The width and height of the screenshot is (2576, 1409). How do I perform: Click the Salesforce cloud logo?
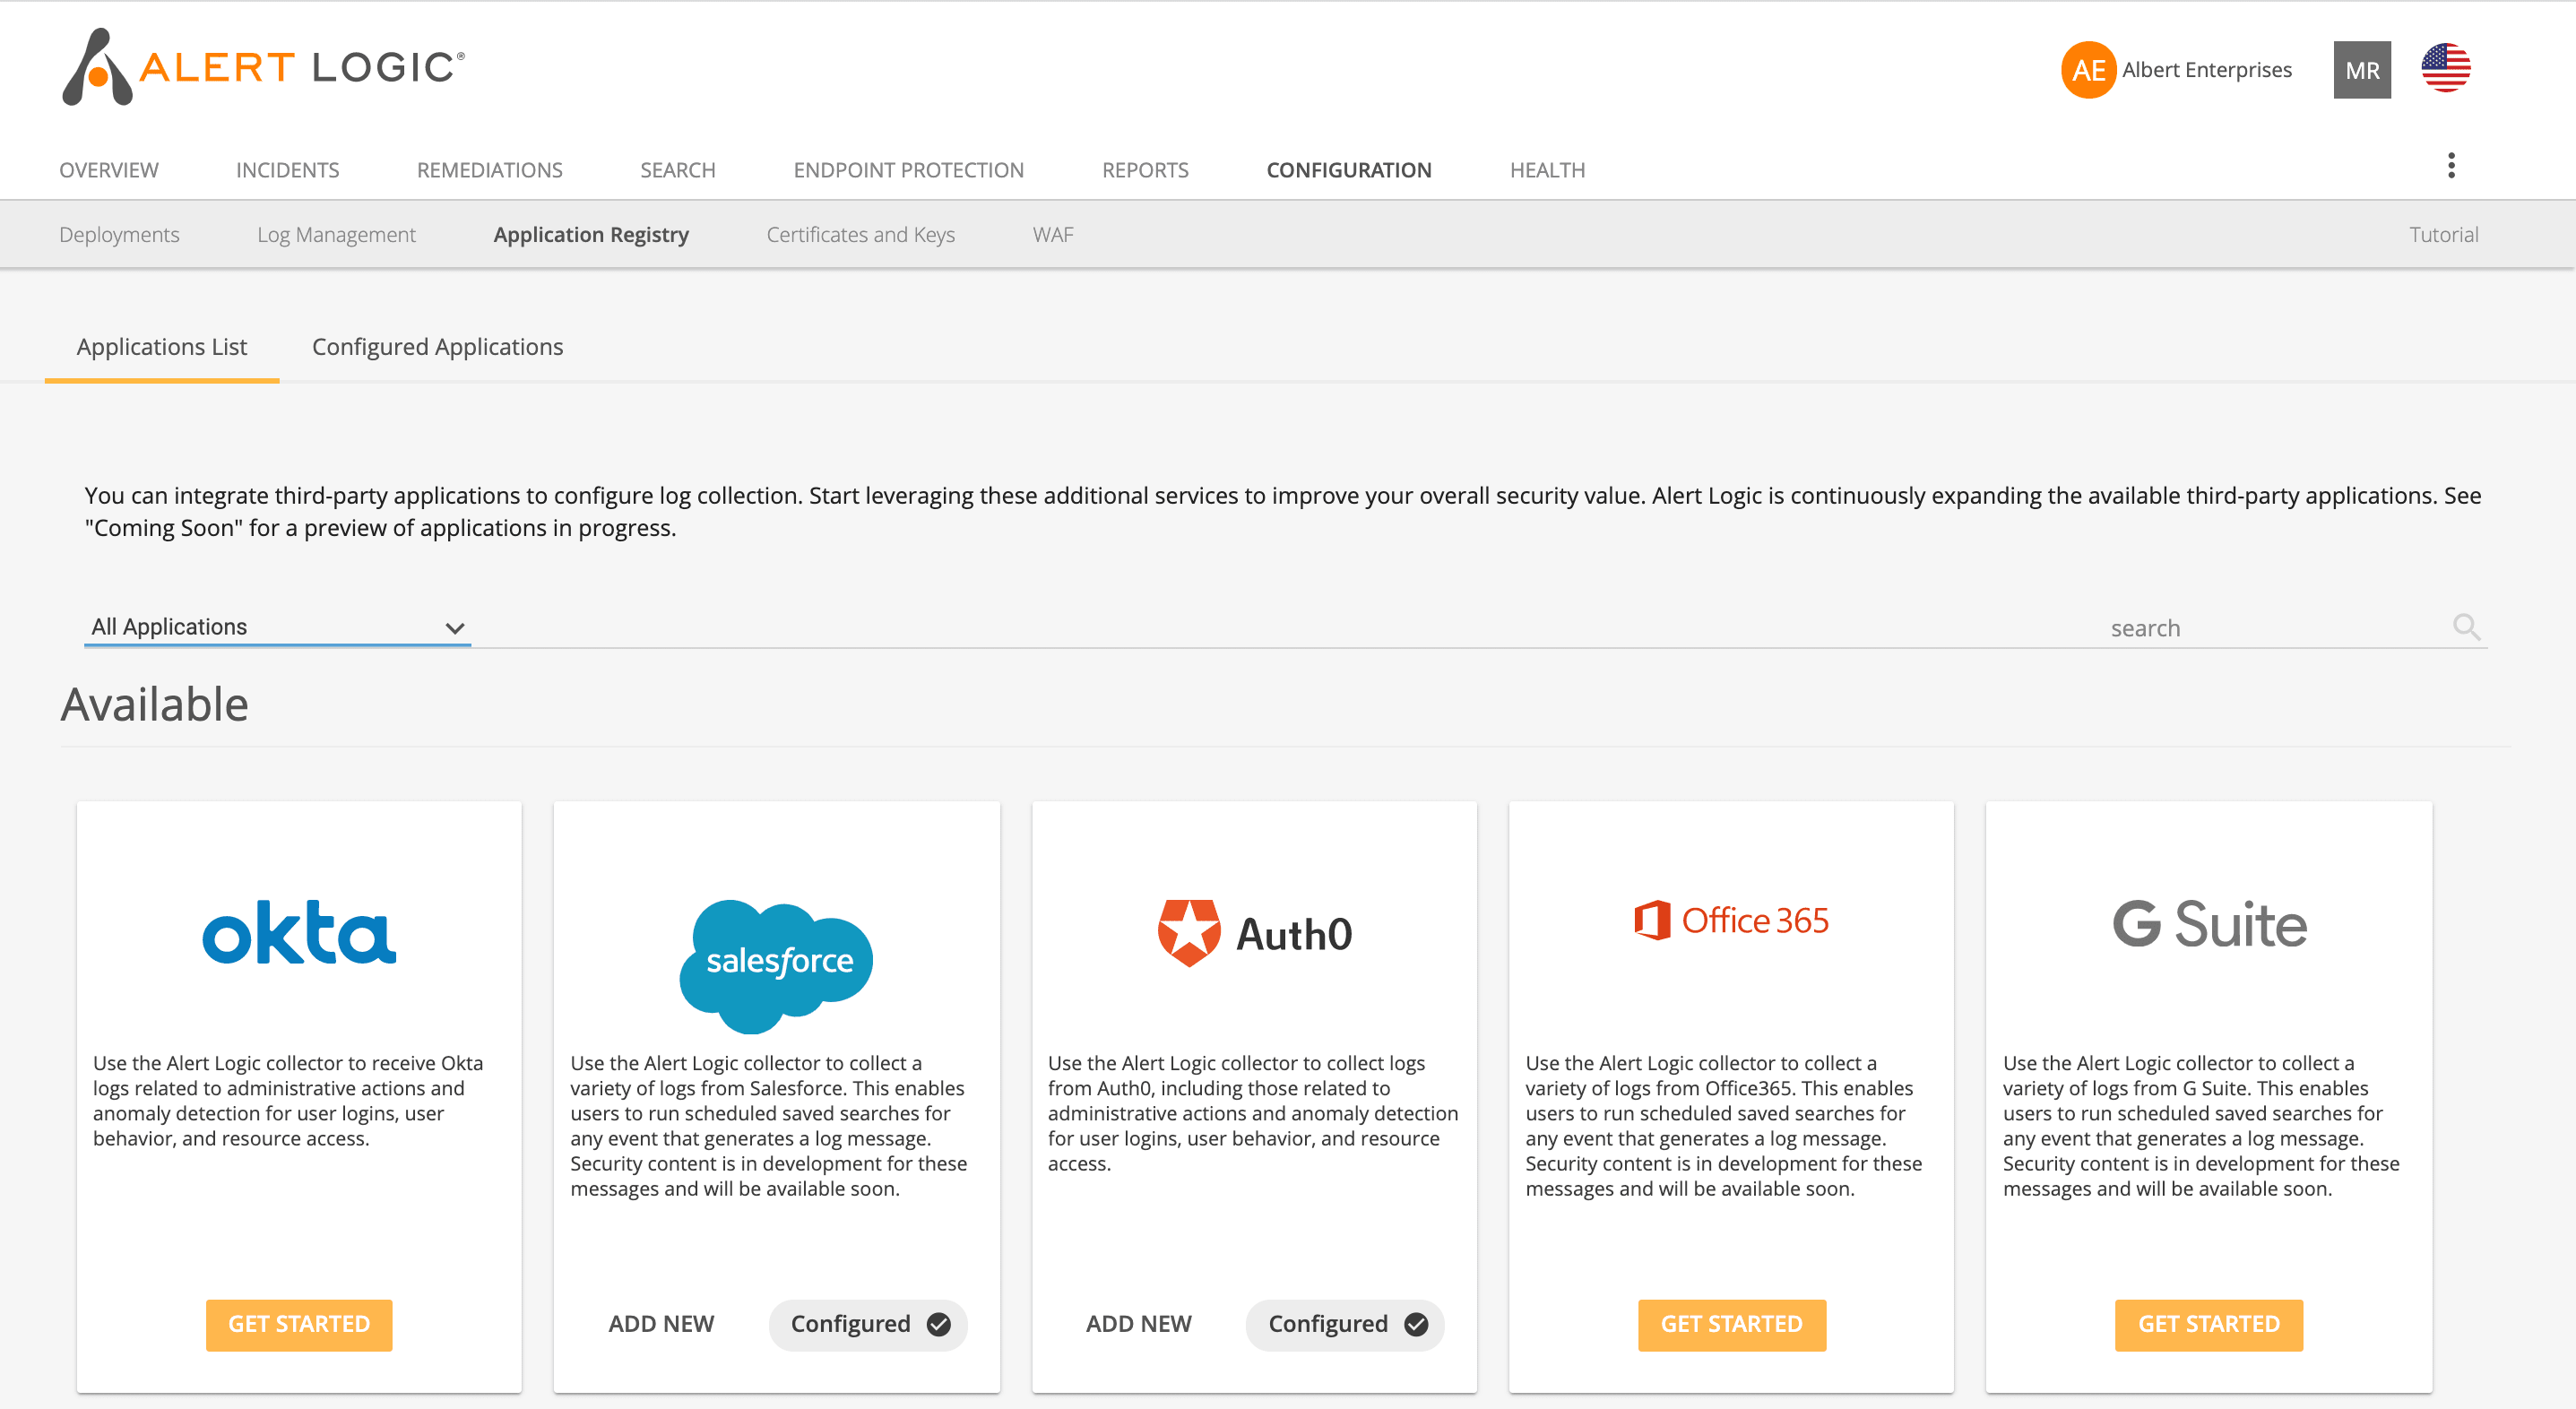(776, 960)
